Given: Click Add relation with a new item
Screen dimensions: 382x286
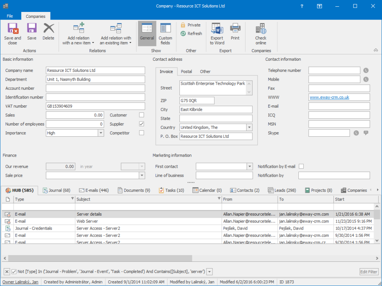Looking at the screenshot, I should click(x=78, y=34).
